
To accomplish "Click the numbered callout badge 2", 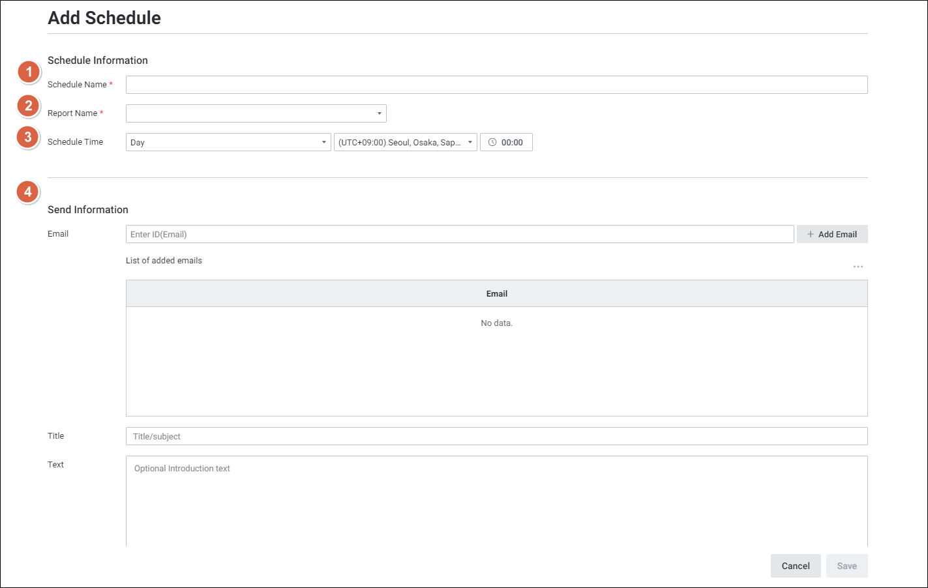I will pos(29,106).
